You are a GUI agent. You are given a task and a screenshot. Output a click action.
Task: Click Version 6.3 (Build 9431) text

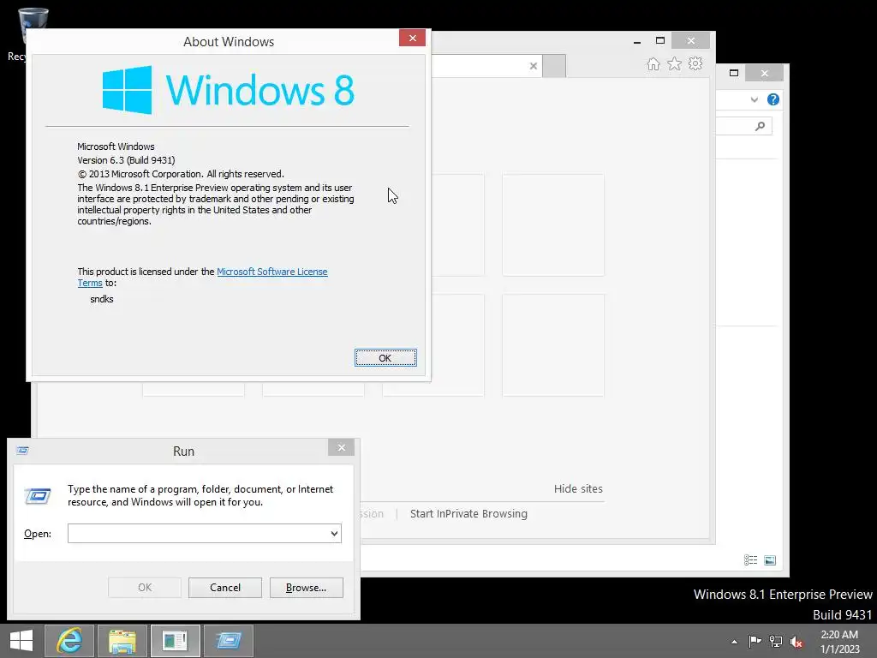(x=127, y=160)
